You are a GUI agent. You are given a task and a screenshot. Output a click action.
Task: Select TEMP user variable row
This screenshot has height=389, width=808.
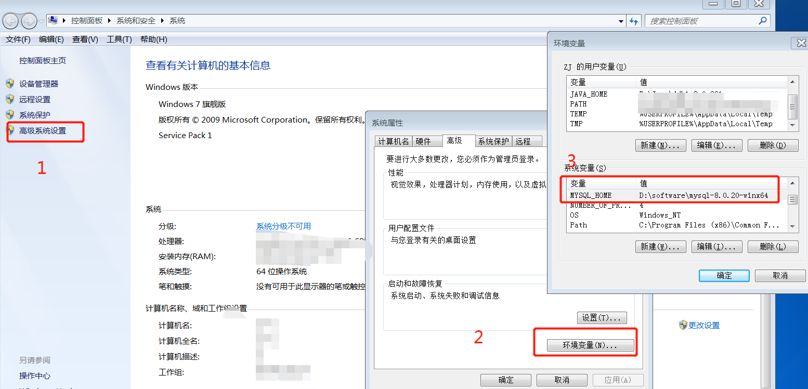677,114
